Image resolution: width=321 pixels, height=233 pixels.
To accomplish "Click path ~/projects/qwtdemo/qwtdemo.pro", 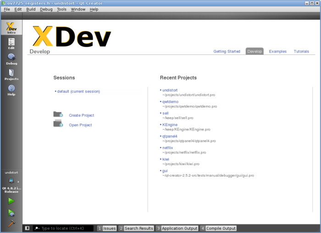I will pos(190,106).
